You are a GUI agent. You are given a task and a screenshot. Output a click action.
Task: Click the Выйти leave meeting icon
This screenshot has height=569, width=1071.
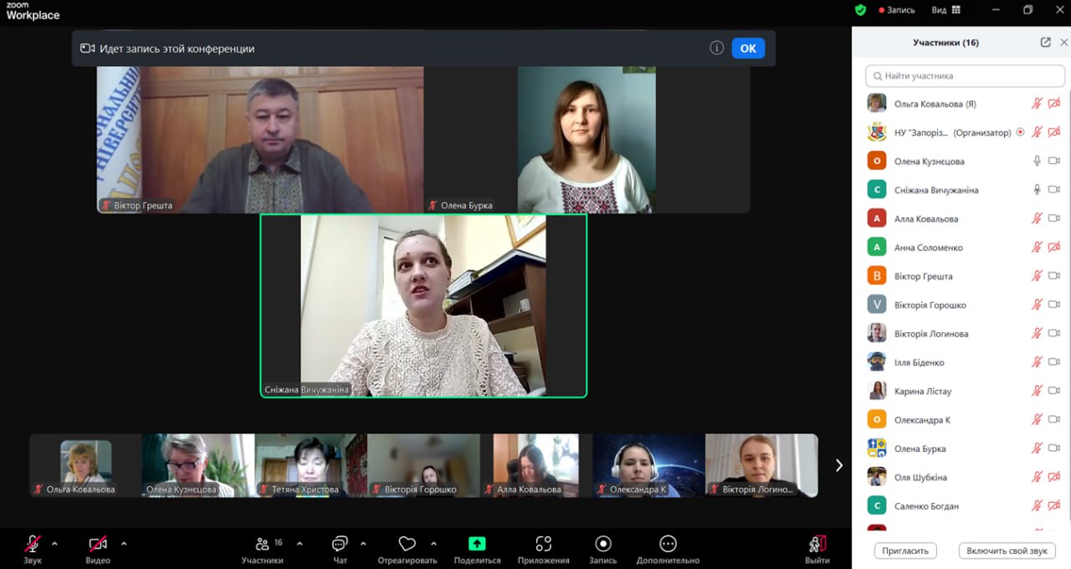817,544
